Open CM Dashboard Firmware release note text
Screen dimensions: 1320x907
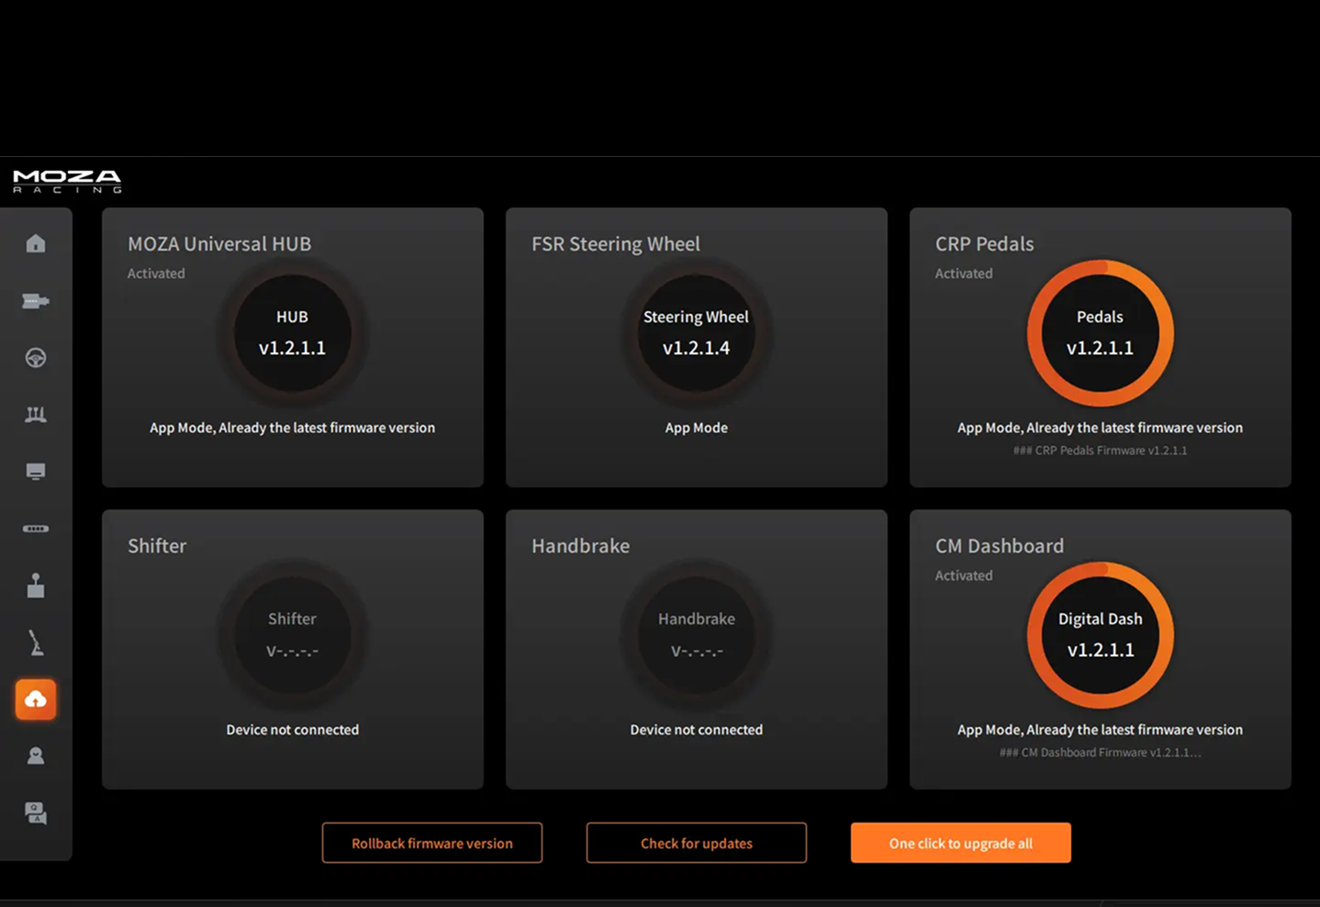pos(1100,753)
